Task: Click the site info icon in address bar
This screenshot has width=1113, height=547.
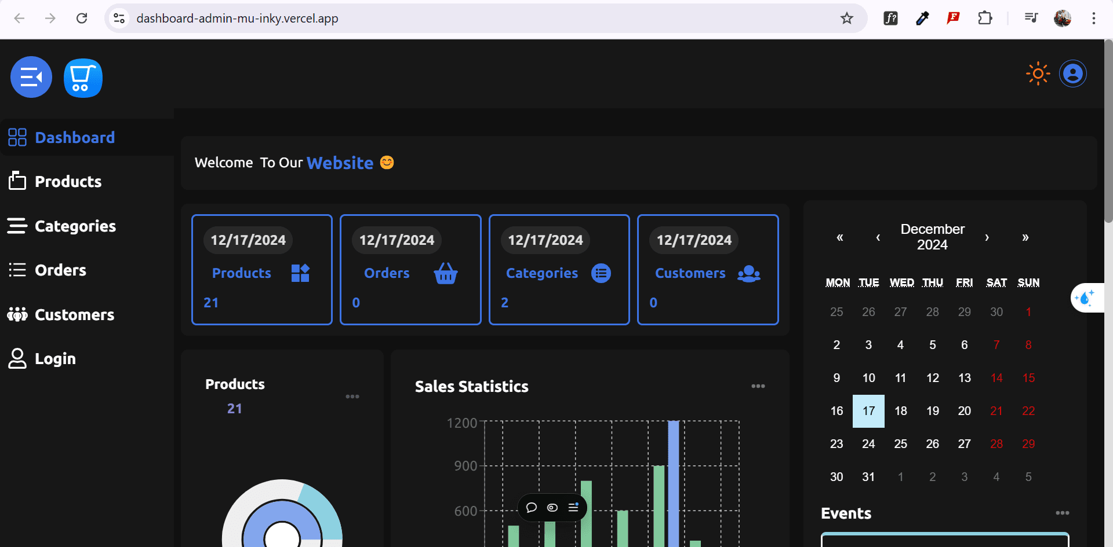Action: (119, 19)
